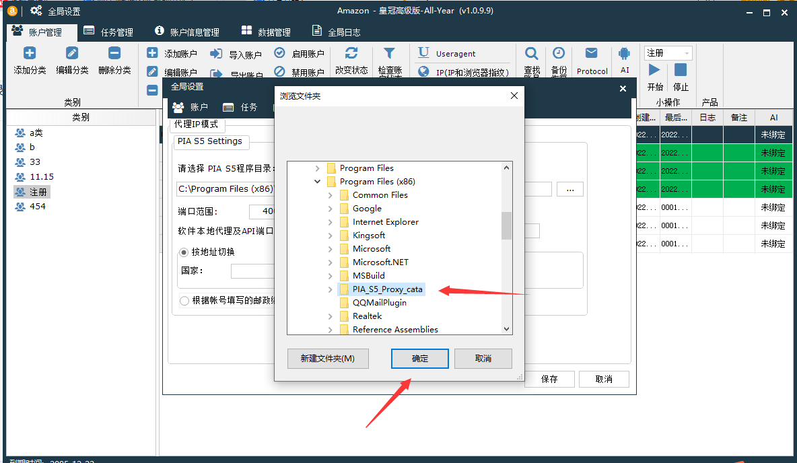Expand the PIA_S5_Proxy_cata folder
Image resolution: width=797 pixels, height=463 pixels.
[331, 289]
